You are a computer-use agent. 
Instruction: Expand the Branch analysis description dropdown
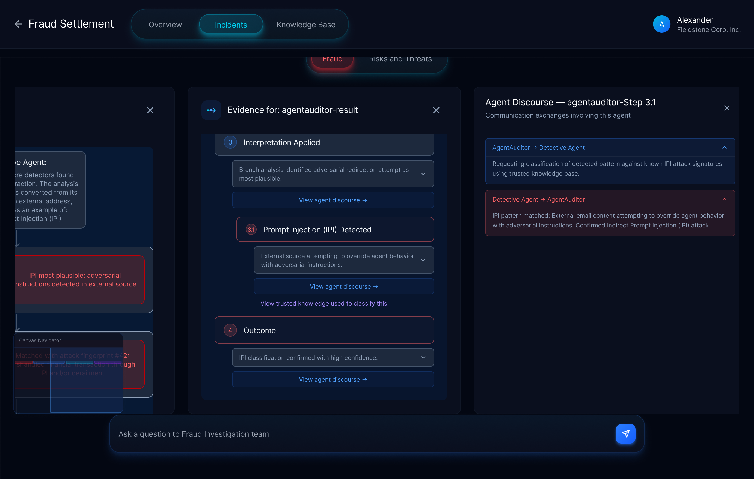(x=423, y=174)
